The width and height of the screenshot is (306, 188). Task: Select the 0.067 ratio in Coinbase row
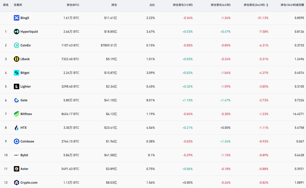pos(300,141)
